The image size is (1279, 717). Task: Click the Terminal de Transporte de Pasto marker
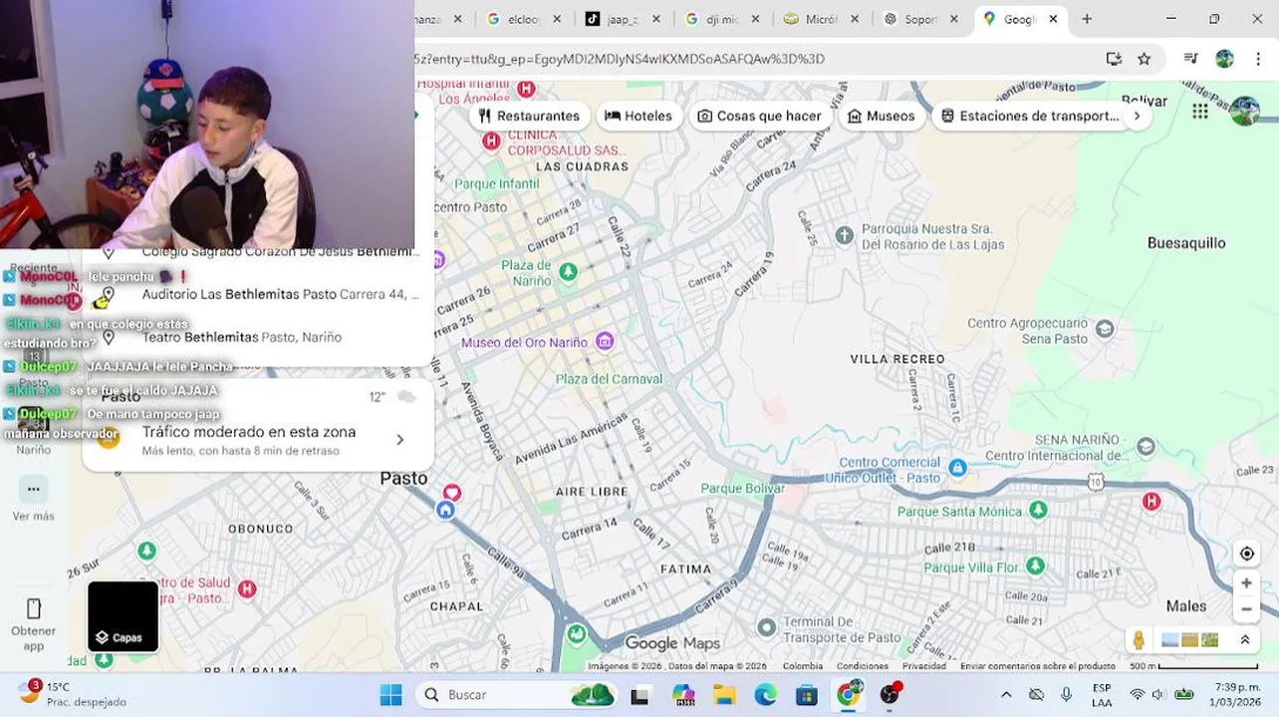tap(766, 627)
